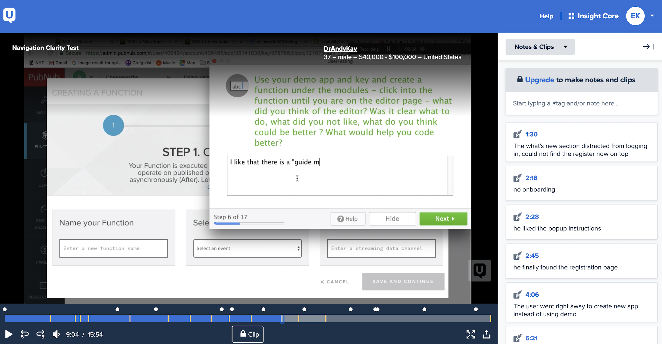Viewport: 662px width, 344px height.
Task: Rewind the video five seconds
Action: click(x=25, y=334)
